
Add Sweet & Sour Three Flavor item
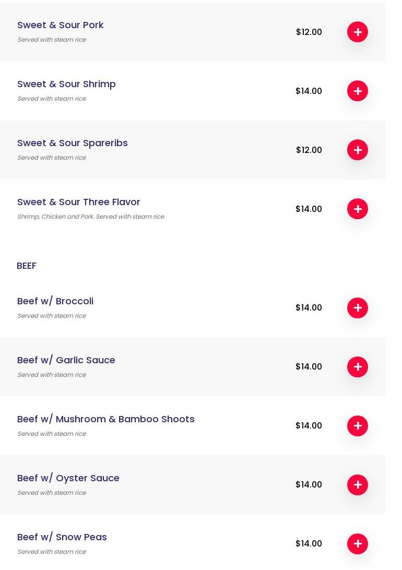[x=358, y=209]
